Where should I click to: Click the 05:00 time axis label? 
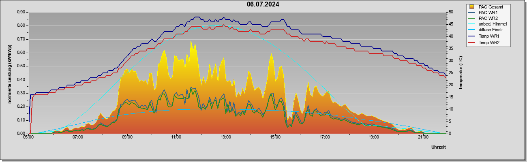coord(28,137)
